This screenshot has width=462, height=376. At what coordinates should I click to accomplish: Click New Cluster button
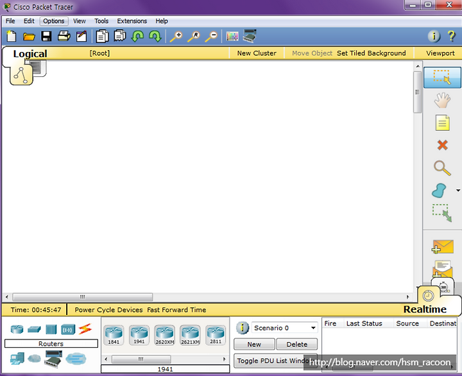coord(257,53)
